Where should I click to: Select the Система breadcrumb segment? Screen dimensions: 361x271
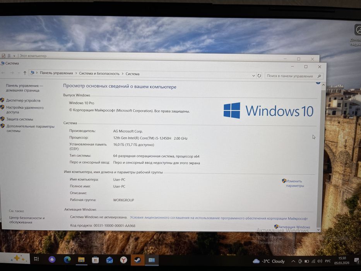[132, 74]
